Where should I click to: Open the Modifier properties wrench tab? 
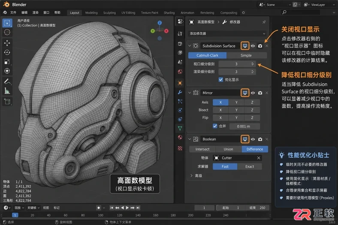[180, 93]
